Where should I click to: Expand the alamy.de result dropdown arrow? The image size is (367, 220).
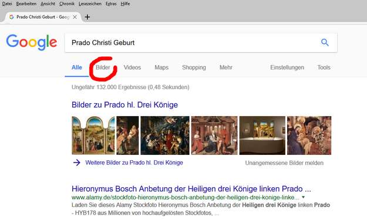(304, 197)
